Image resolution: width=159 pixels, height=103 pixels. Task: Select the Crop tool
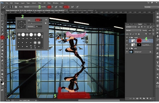coord(2,27)
